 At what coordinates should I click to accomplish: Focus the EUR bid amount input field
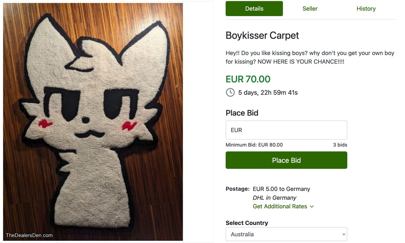coord(286,130)
